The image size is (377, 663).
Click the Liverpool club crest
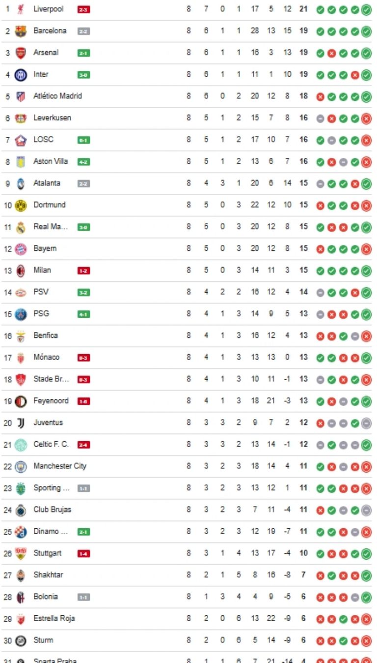(21, 9)
